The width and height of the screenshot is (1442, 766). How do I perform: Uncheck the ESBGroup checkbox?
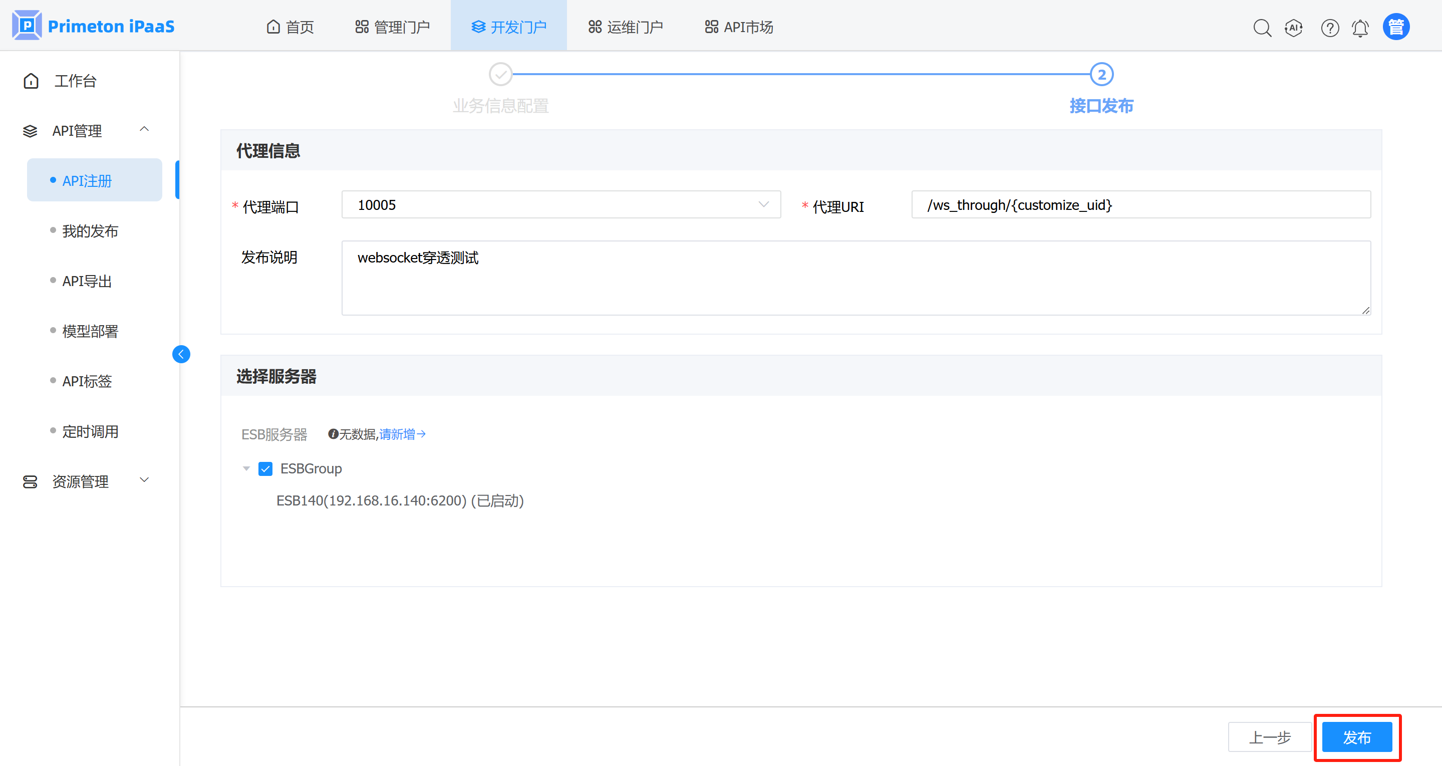click(x=265, y=469)
